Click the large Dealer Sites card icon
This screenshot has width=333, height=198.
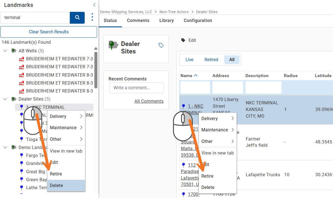click(x=113, y=45)
